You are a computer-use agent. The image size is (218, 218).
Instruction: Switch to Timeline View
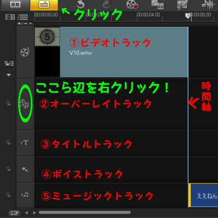coord(44,5)
